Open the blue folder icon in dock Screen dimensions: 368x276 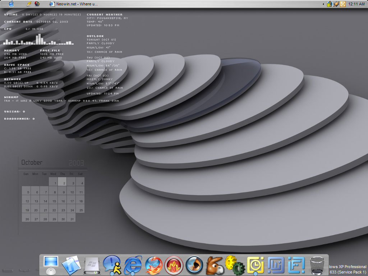coord(71,266)
